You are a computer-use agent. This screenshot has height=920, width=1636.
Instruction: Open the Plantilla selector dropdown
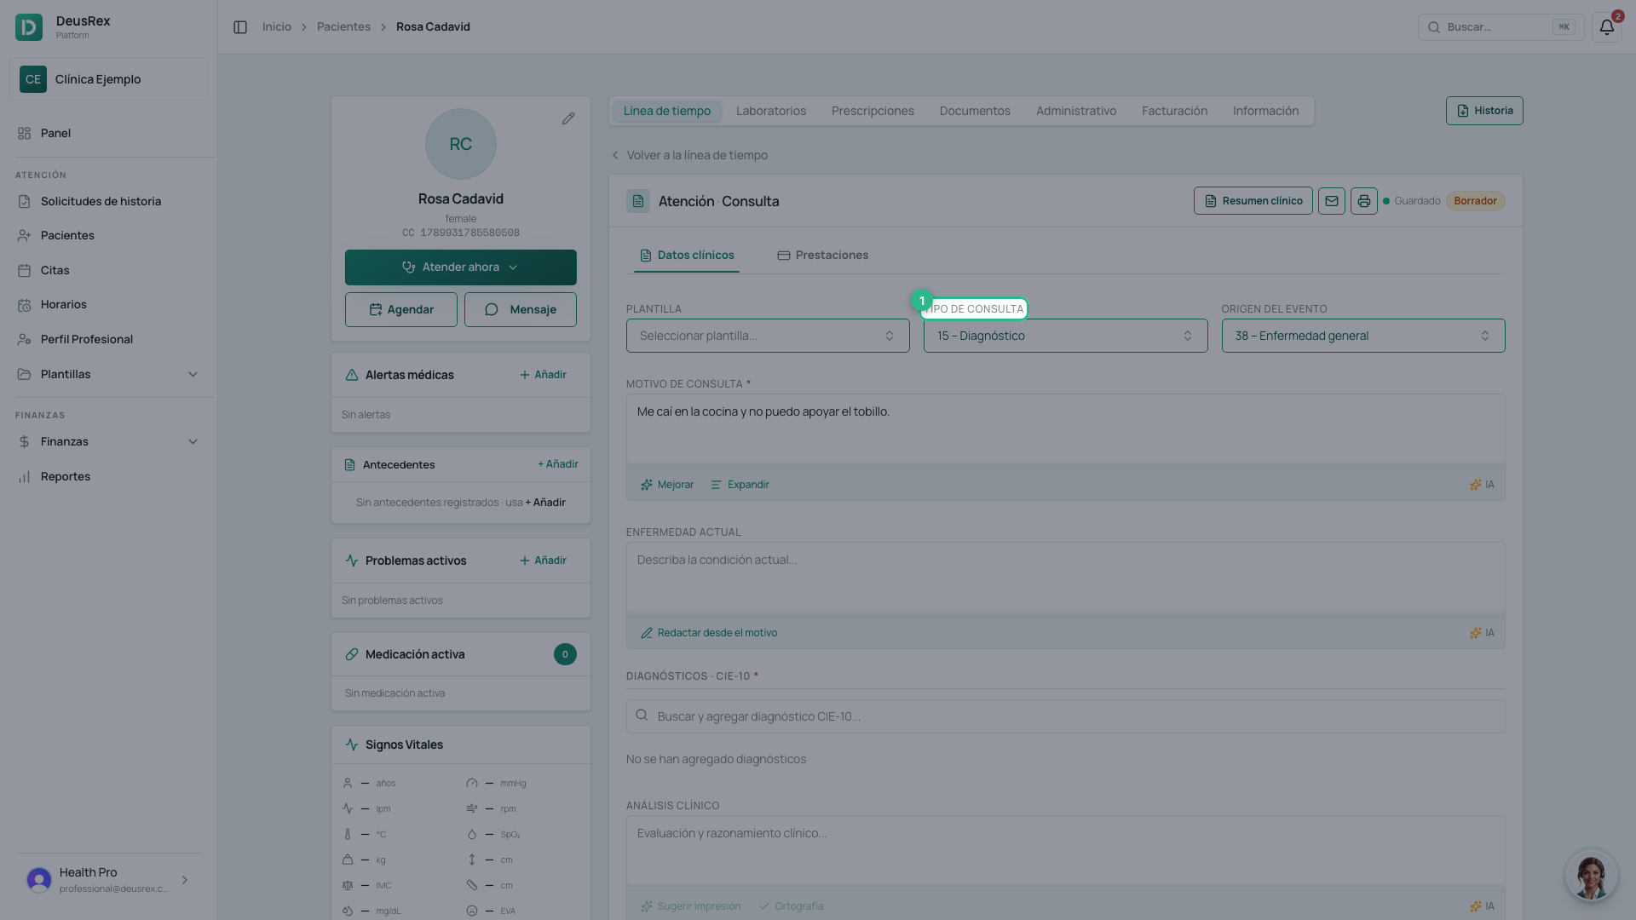[x=768, y=336]
